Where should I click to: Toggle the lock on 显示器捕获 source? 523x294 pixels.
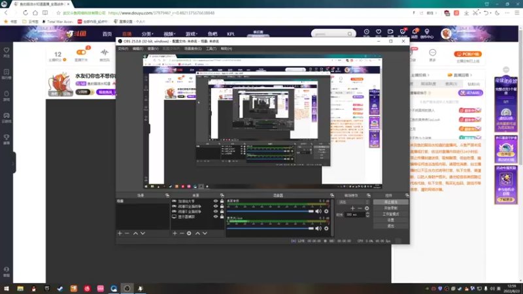click(x=222, y=217)
